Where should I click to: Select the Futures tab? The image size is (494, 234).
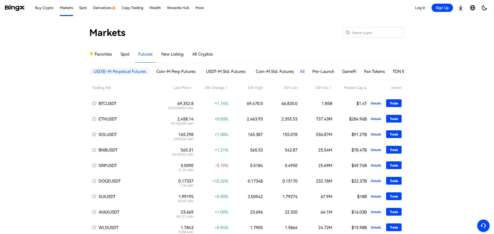(x=145, y=54)
